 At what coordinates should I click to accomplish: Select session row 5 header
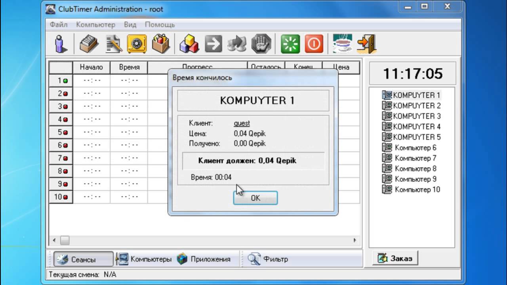coord(61,132)
